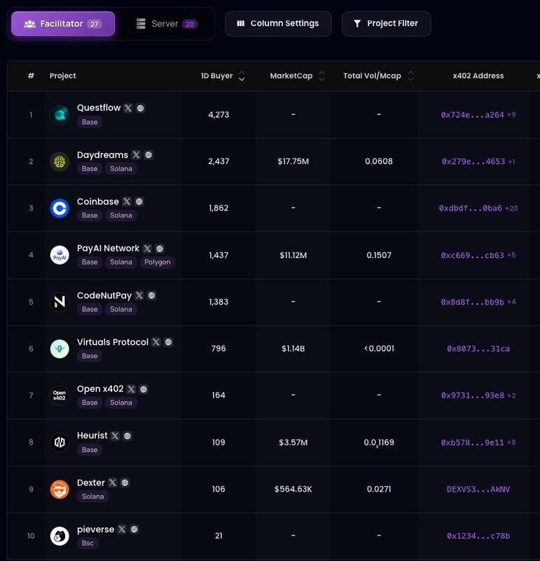
Task: Switch to the Server tab
Action: click(166, 24)
